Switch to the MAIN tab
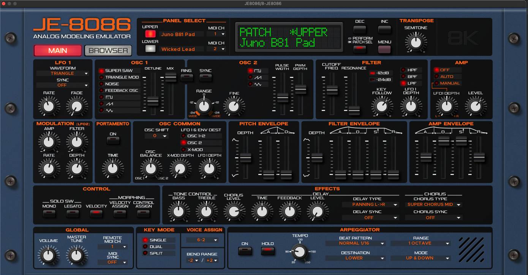The image size is (528, 275). [x=58, y=51]
